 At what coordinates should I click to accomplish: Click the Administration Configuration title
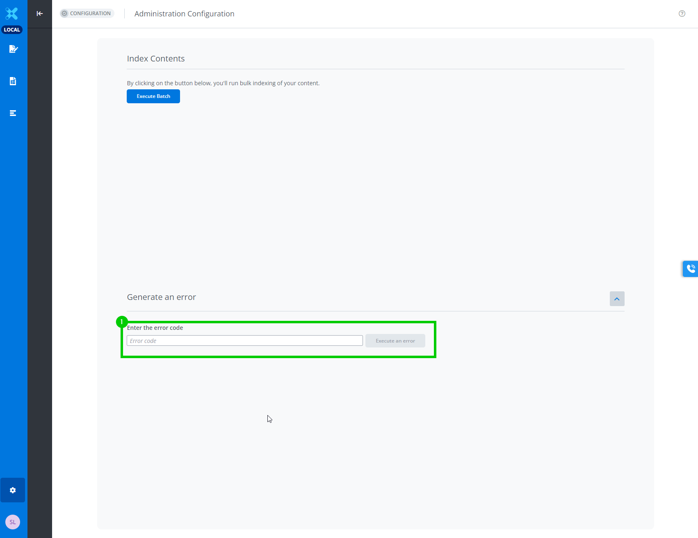(x=184, y=14)
